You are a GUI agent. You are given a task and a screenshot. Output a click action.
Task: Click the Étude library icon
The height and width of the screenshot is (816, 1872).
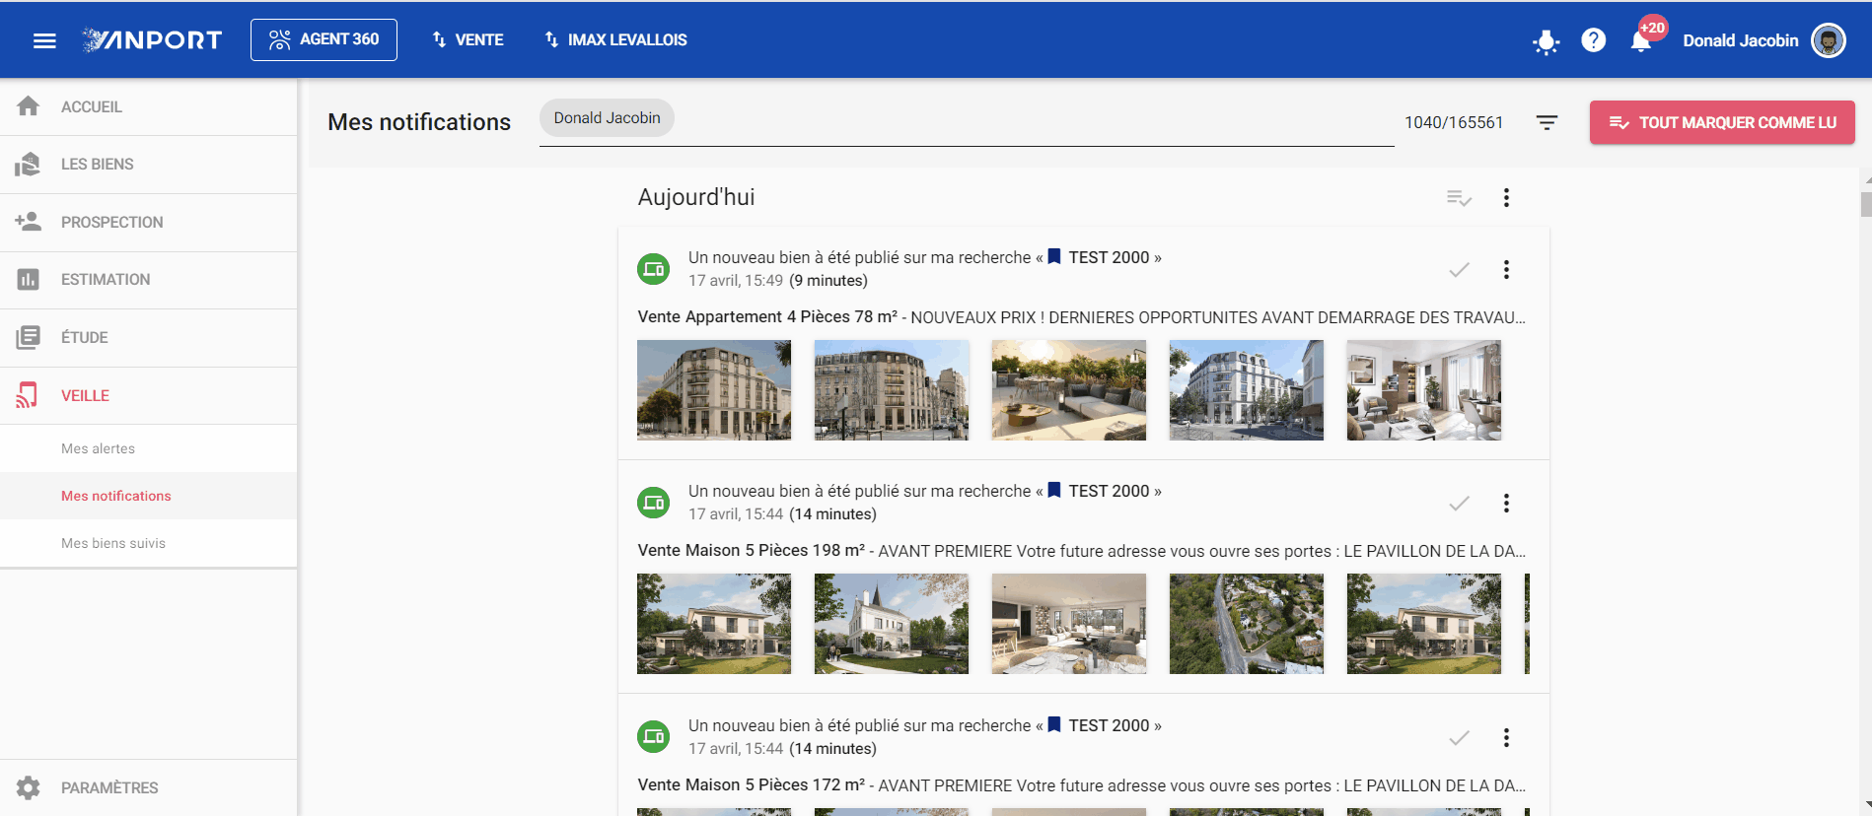(x=28, y=337)
